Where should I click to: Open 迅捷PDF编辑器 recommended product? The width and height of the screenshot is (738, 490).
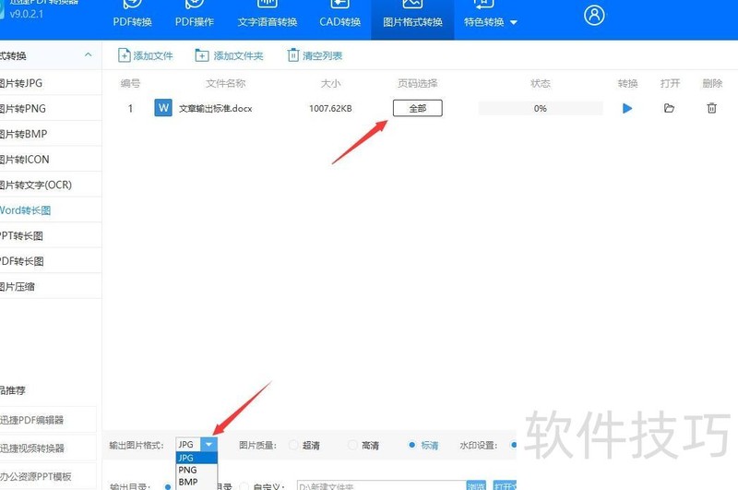48,420
